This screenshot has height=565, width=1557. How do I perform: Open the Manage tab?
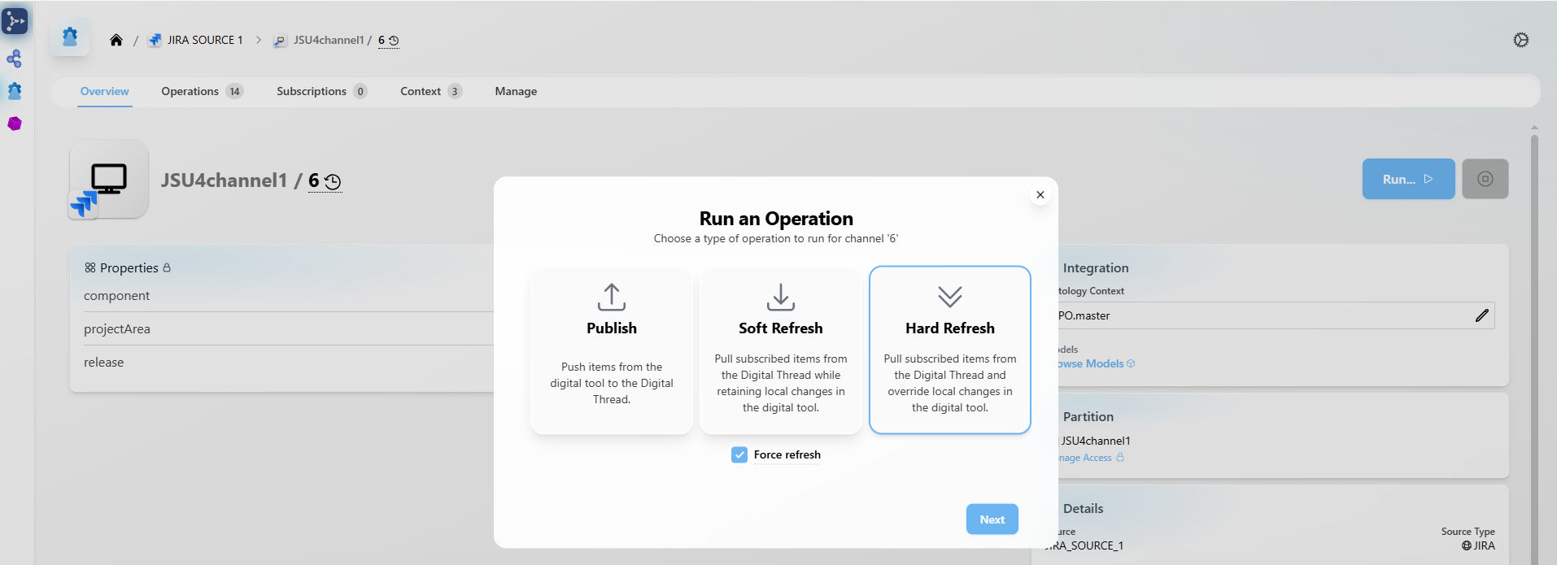click(x=516, y=91)
